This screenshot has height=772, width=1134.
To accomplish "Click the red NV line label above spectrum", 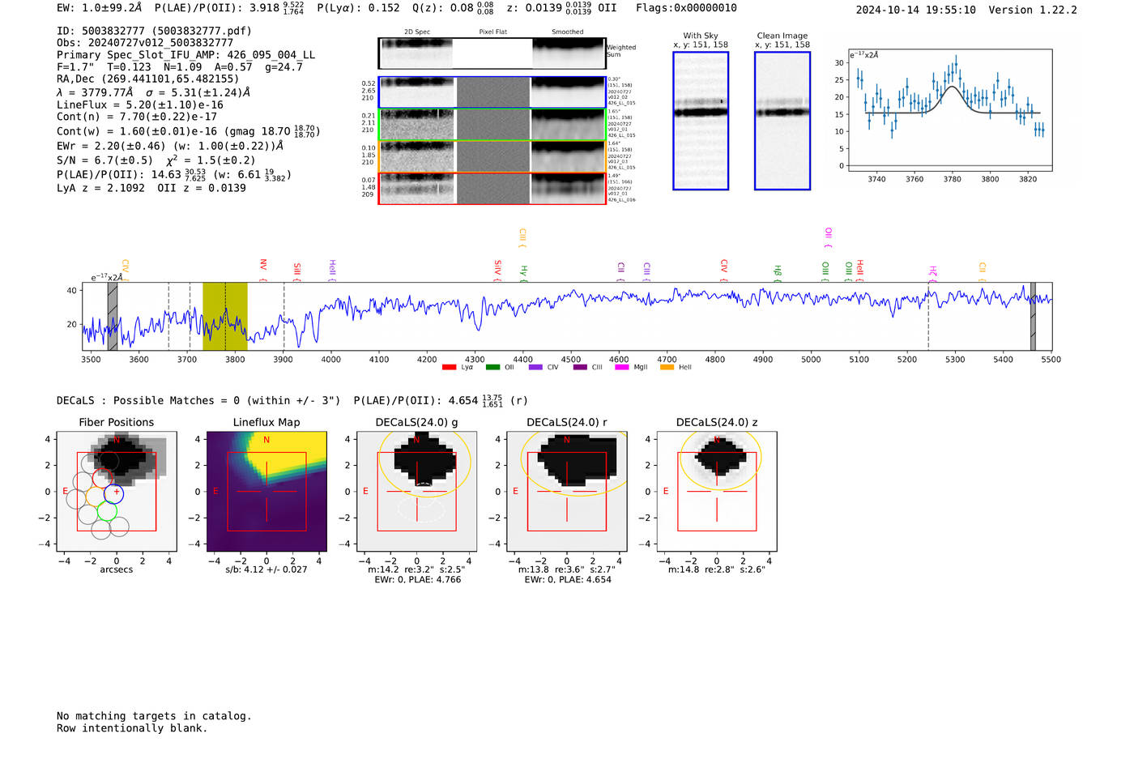I will coord(263,270).
